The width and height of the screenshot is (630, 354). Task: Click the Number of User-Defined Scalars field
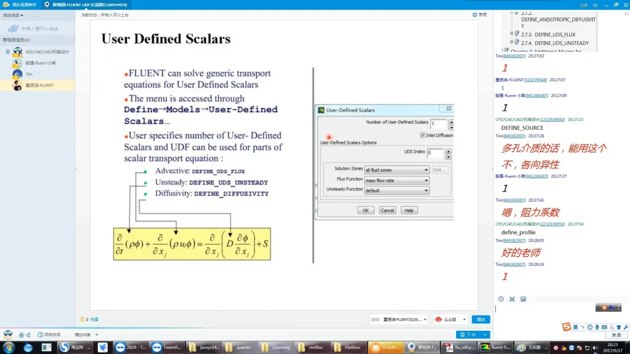(x=438, y=124)
